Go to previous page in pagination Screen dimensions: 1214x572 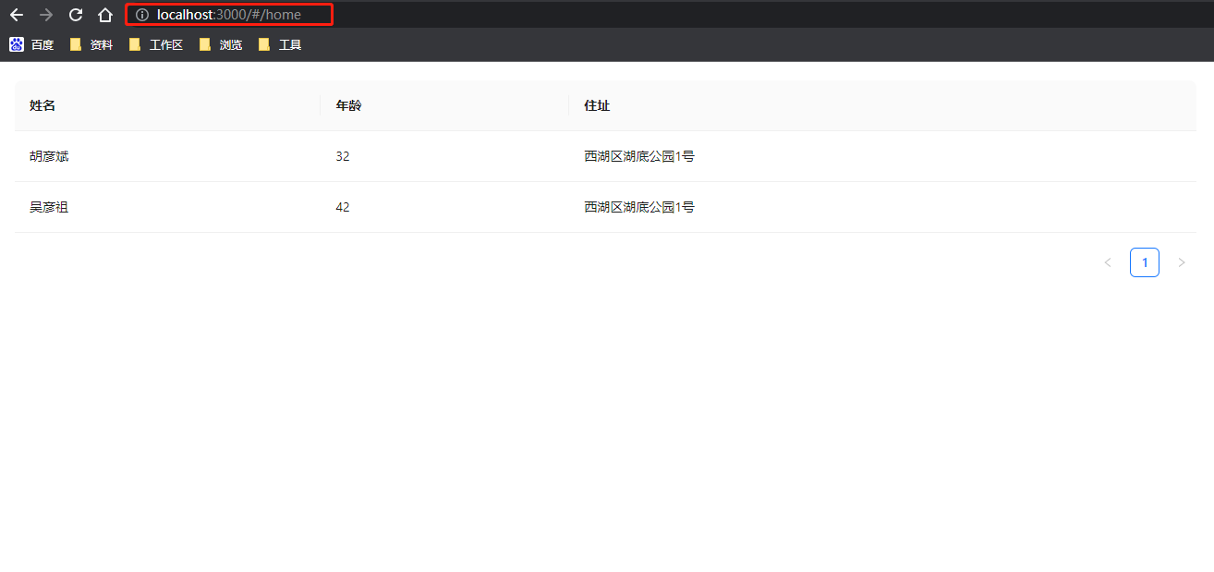(x=1108, y=262)
